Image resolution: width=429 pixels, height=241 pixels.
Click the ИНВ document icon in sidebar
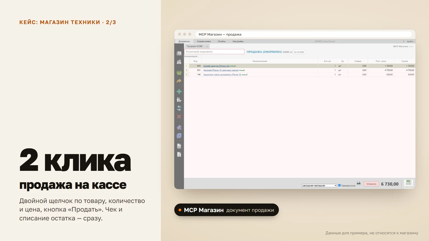pyautogui.click(x=179, y=146)
